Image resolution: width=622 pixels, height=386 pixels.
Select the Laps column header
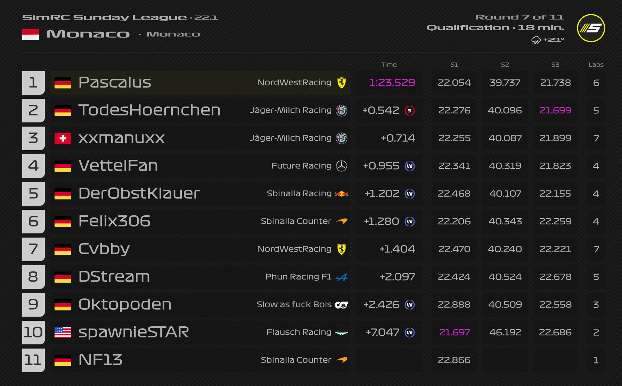pos(596,65)
